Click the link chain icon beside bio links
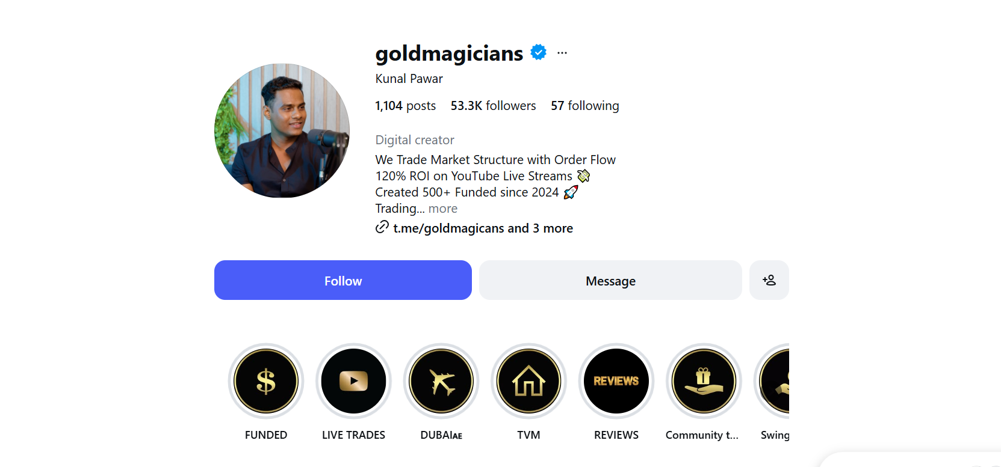This screenshot has width=1001, height=467. (382, 227)
